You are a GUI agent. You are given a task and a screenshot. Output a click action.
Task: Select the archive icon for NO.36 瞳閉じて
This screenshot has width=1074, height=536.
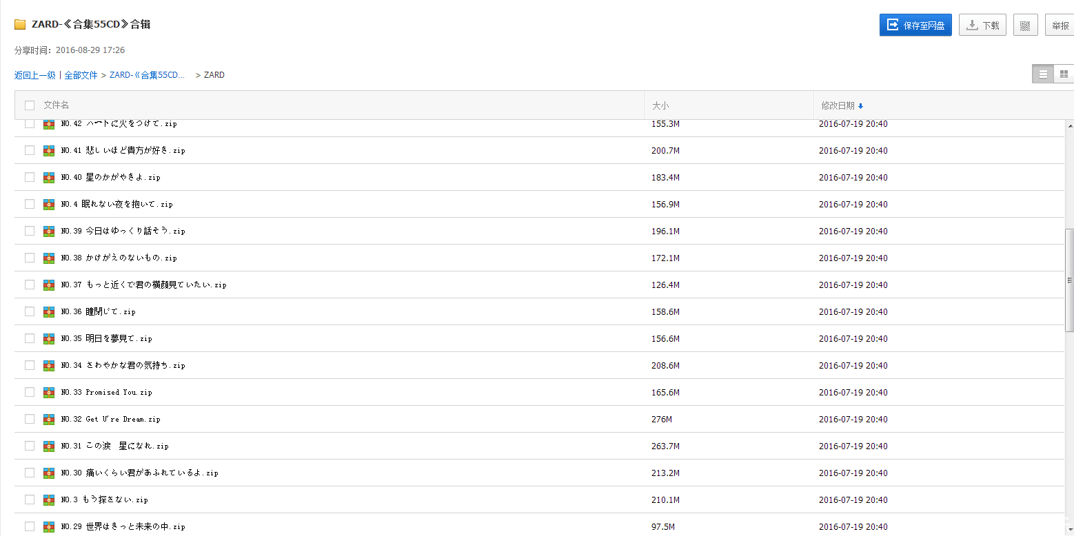click(49, 311)
